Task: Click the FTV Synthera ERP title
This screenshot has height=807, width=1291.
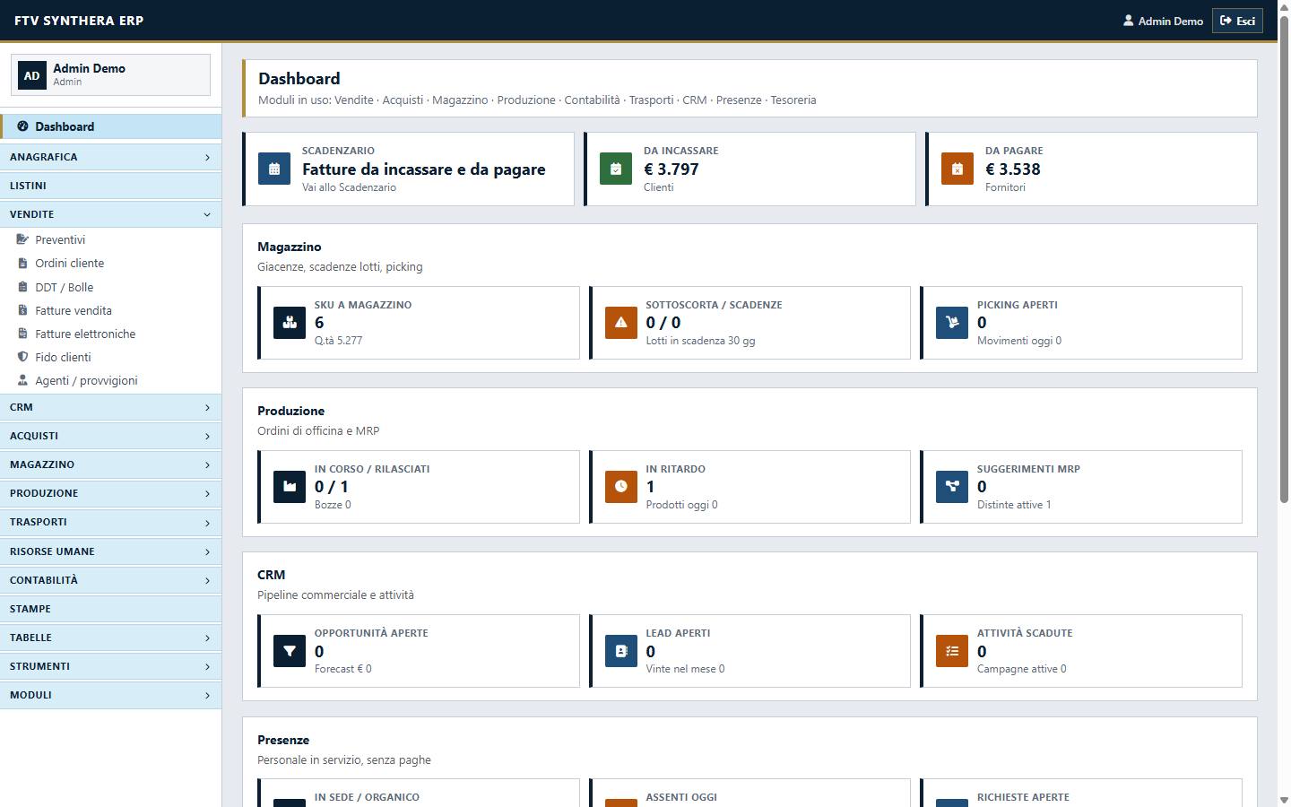Action: (x=79, y=21)
